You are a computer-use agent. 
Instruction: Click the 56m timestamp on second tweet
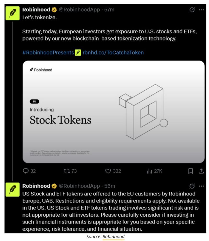pos(110,186)
